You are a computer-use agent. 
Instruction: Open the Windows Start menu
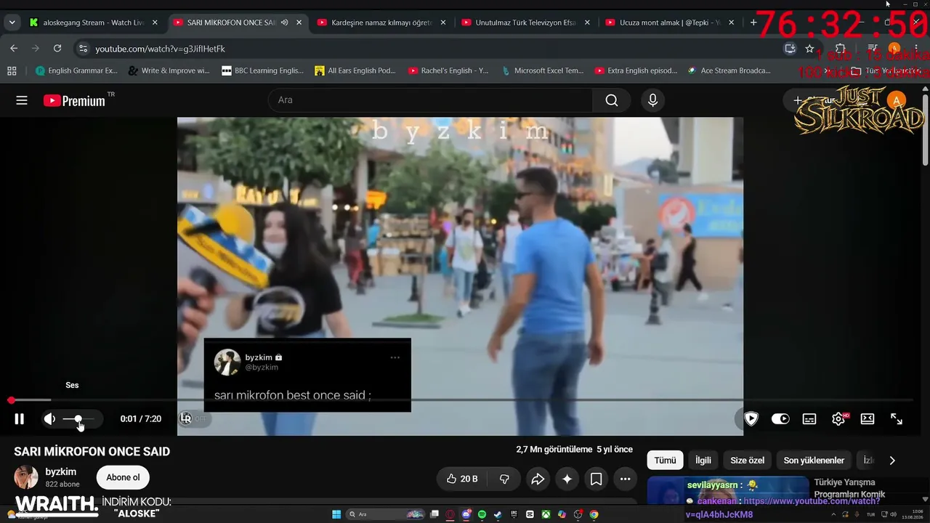[x=336, y=514]
